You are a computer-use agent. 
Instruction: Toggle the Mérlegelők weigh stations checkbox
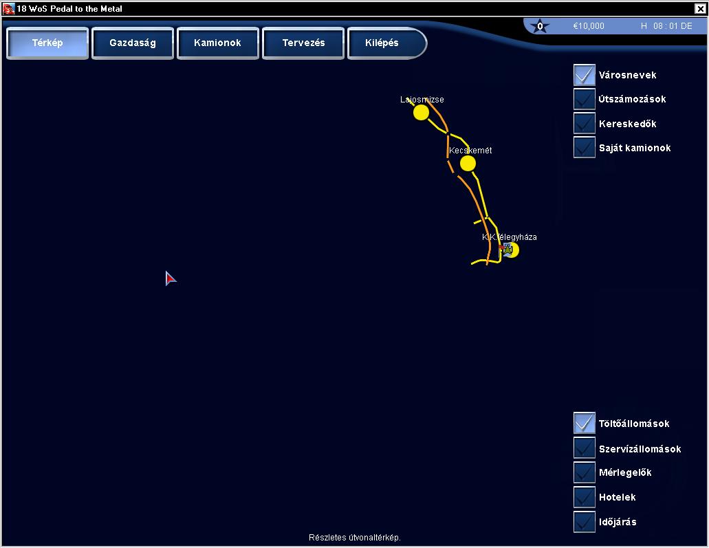pyautogui.click(x=585, y=472)
